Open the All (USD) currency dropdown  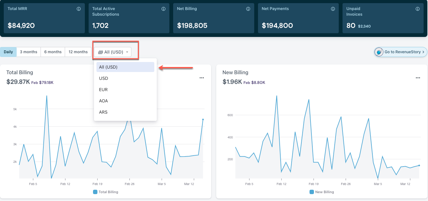point(113,52)
